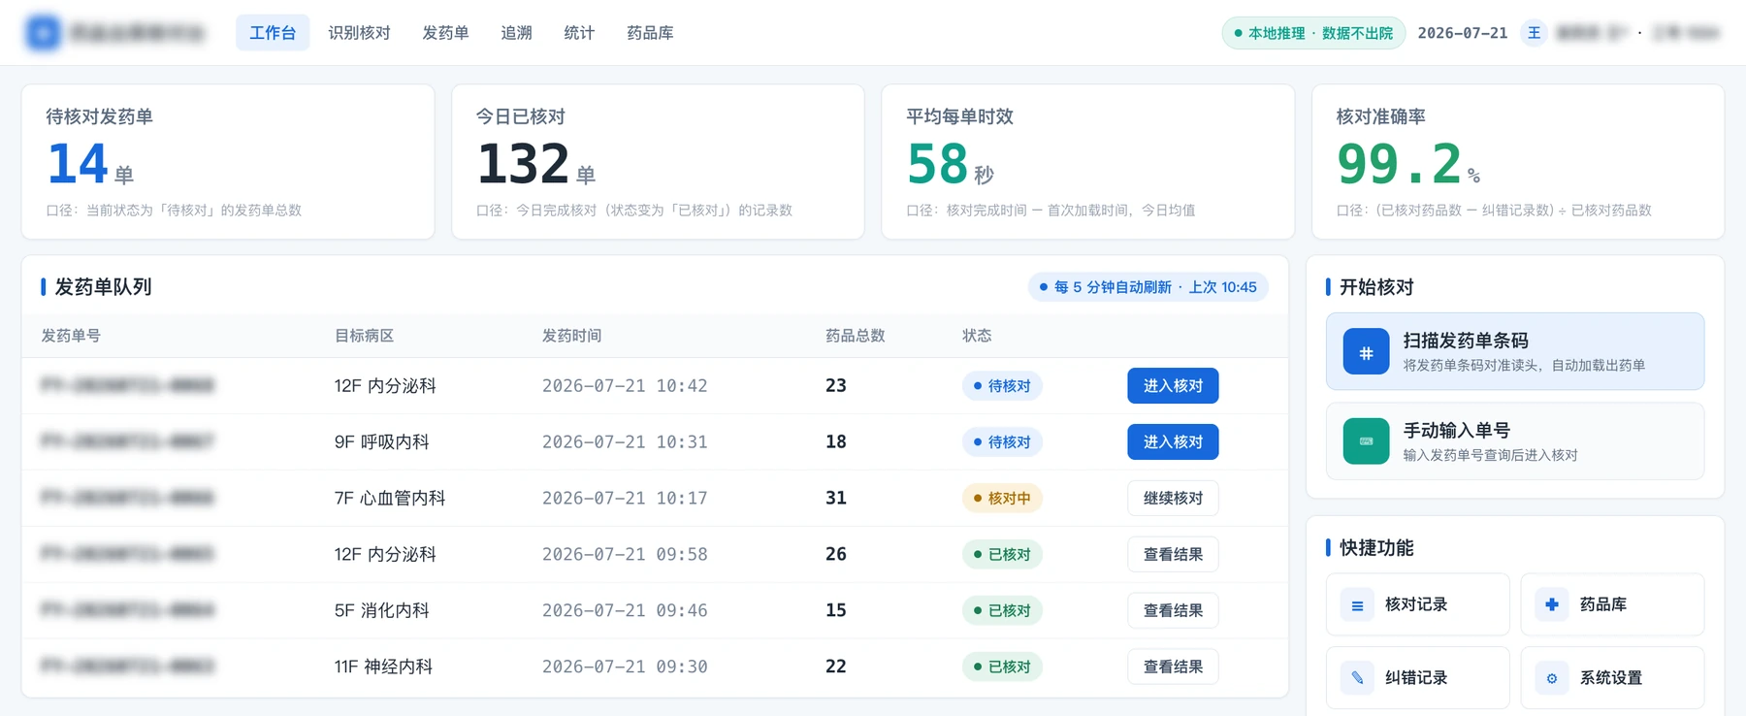Select the 统计 tab
The width and height of the screenshot is (1746, 716).
pos(579,33)
